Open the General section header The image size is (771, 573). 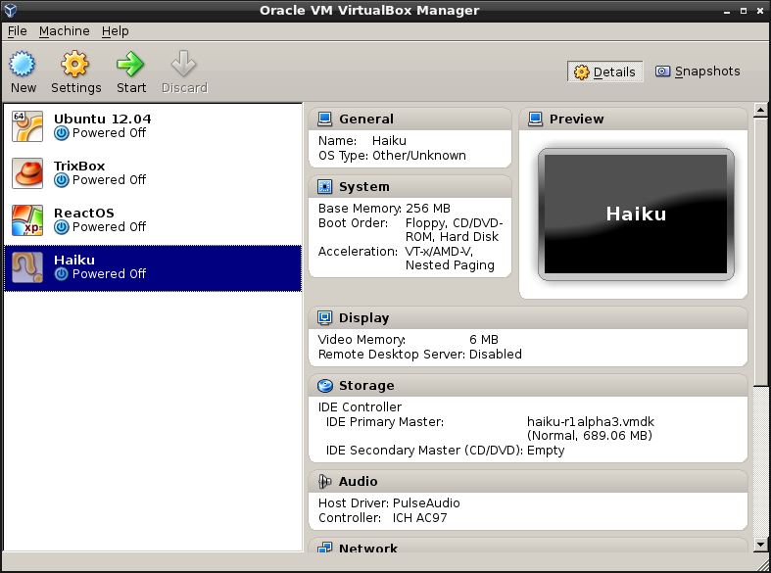[410, 119]
